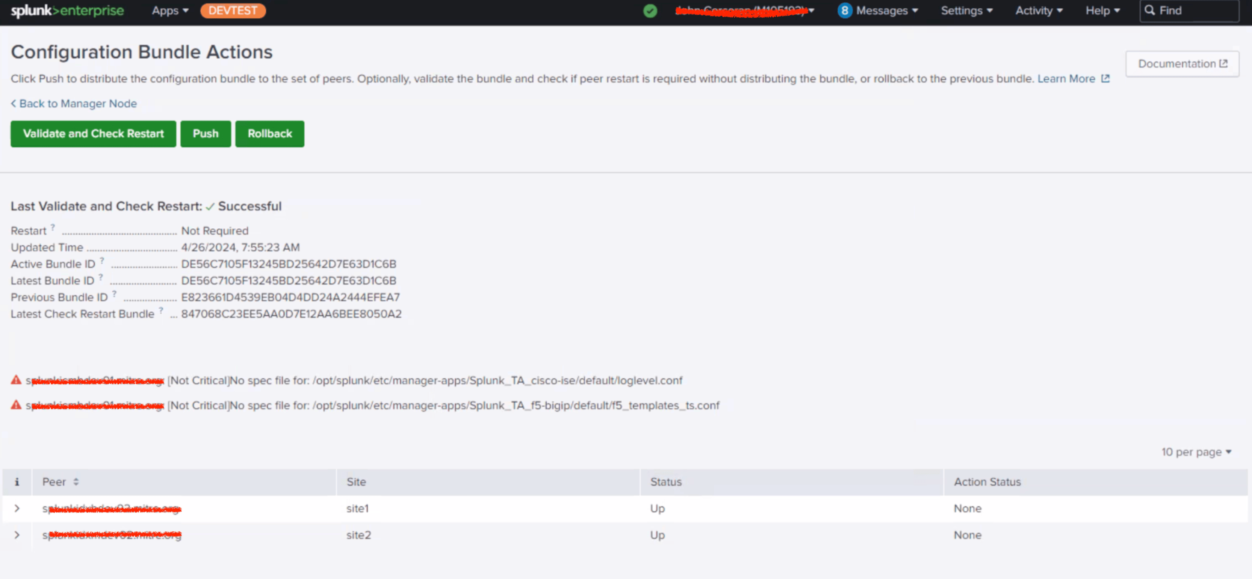
Task: Expand the site2 peer row
Action: coord(17,535)
